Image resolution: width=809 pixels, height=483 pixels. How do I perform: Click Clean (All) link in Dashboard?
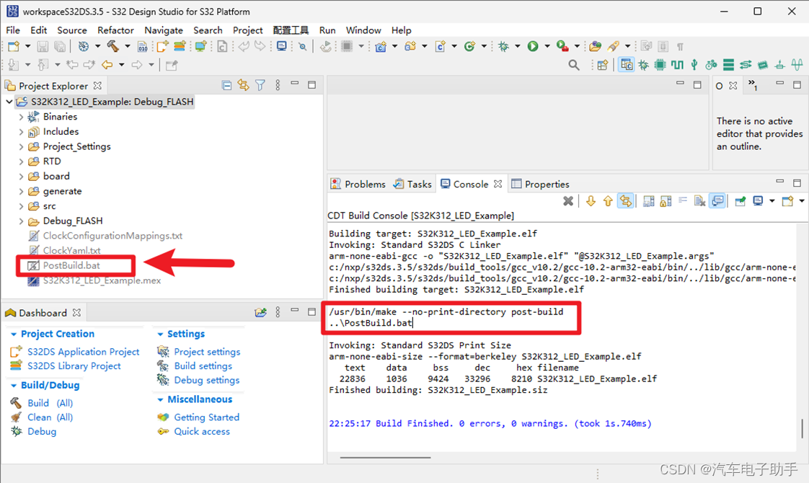point(50,417)
